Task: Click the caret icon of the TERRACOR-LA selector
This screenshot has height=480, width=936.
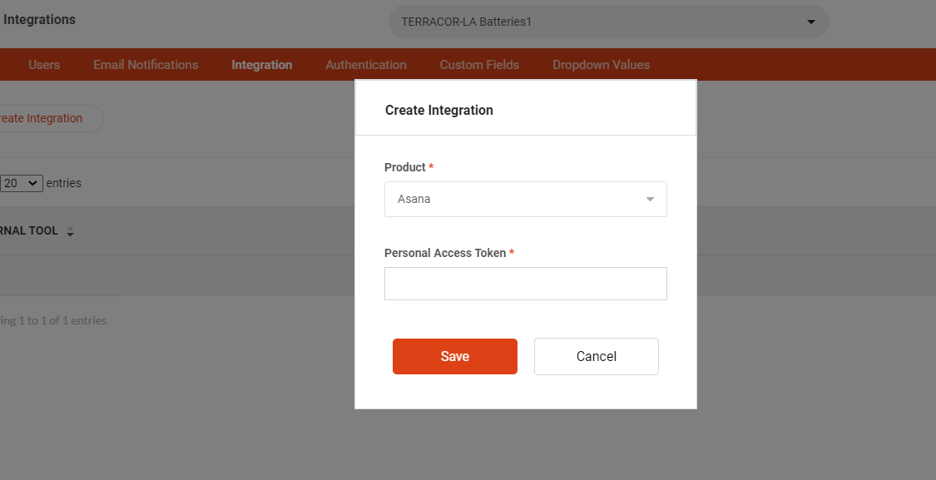Action: tap(810, 22)
